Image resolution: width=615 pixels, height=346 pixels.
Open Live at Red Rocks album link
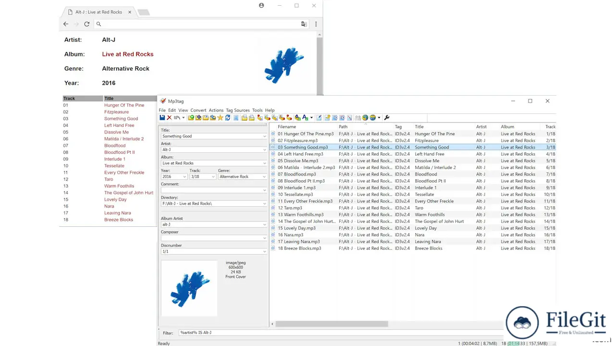tap(128, 54)
